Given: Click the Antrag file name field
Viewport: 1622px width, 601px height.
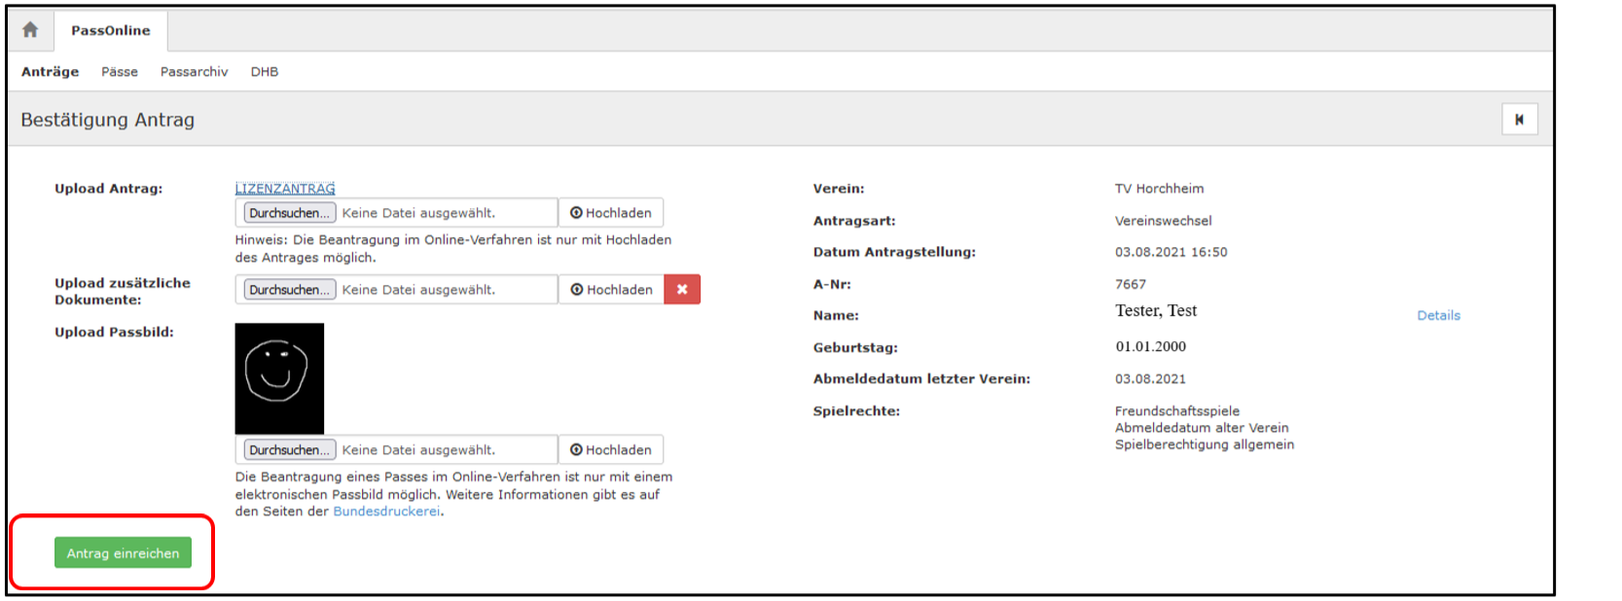Looking at the screenshot, I should pyautogui.click(x=445, y=213).
